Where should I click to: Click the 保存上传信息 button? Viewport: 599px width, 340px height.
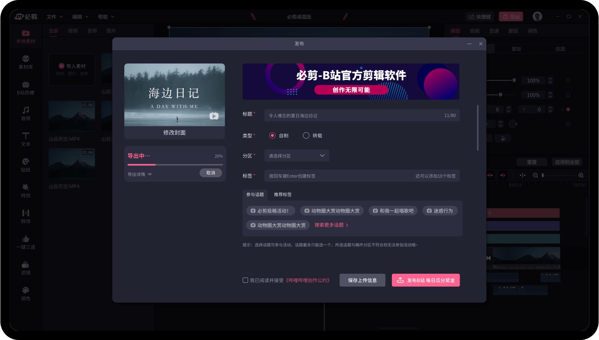pos(362,280)
